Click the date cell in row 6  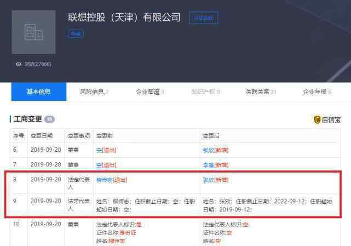click(46, 150)
